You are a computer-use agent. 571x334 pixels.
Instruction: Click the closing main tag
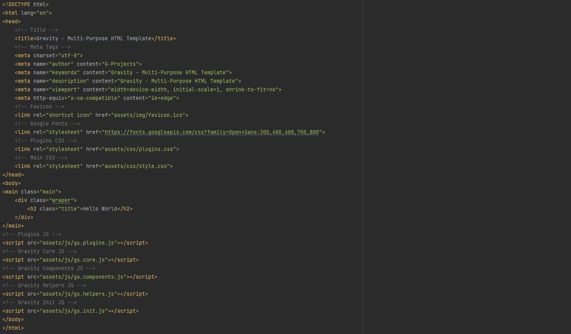coord(13,226)
